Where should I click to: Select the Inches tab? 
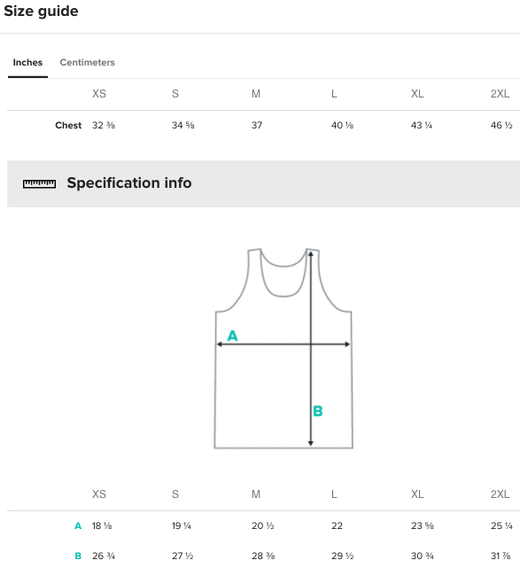coord(27,62)
